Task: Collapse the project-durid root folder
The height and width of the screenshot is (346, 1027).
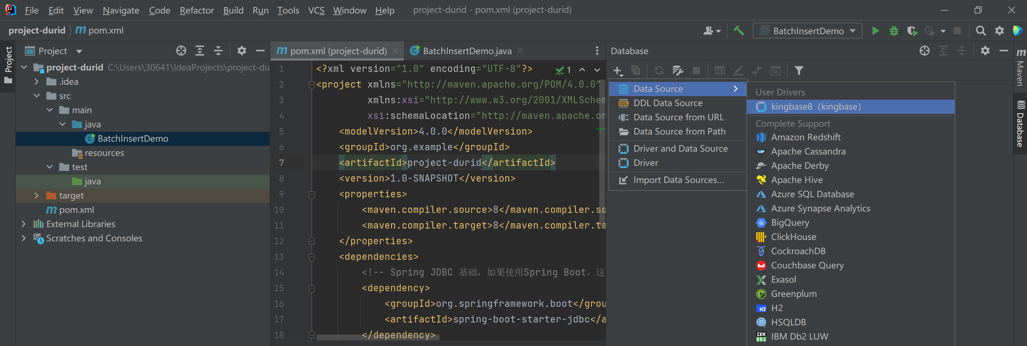Action: (24, 68)
